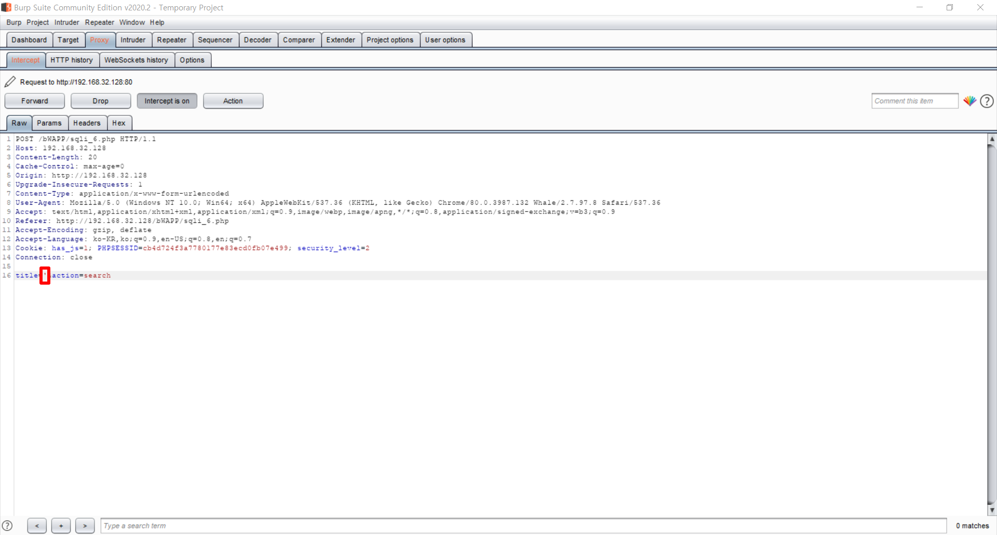Switch to the Params view tab
The width and height of the screenshot is (997, 535).
49,123
